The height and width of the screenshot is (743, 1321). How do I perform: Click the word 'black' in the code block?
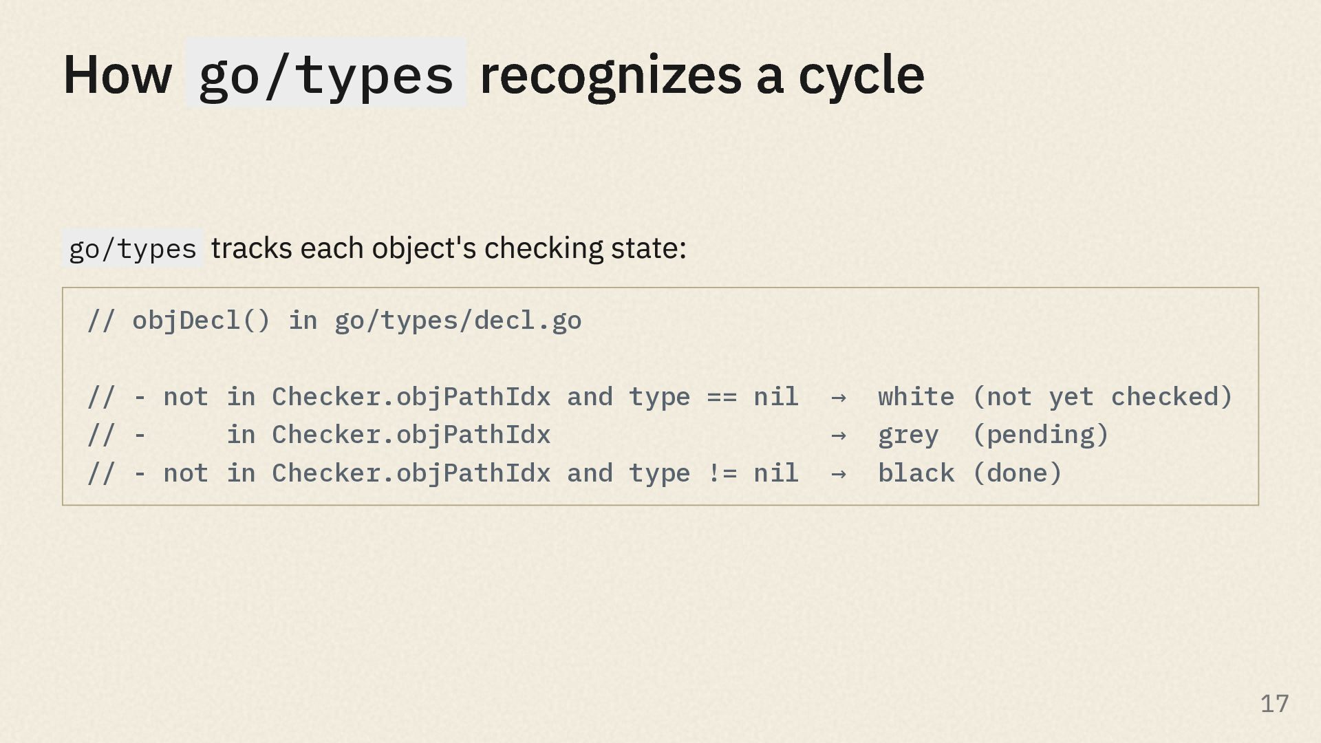tap(916, 473)
